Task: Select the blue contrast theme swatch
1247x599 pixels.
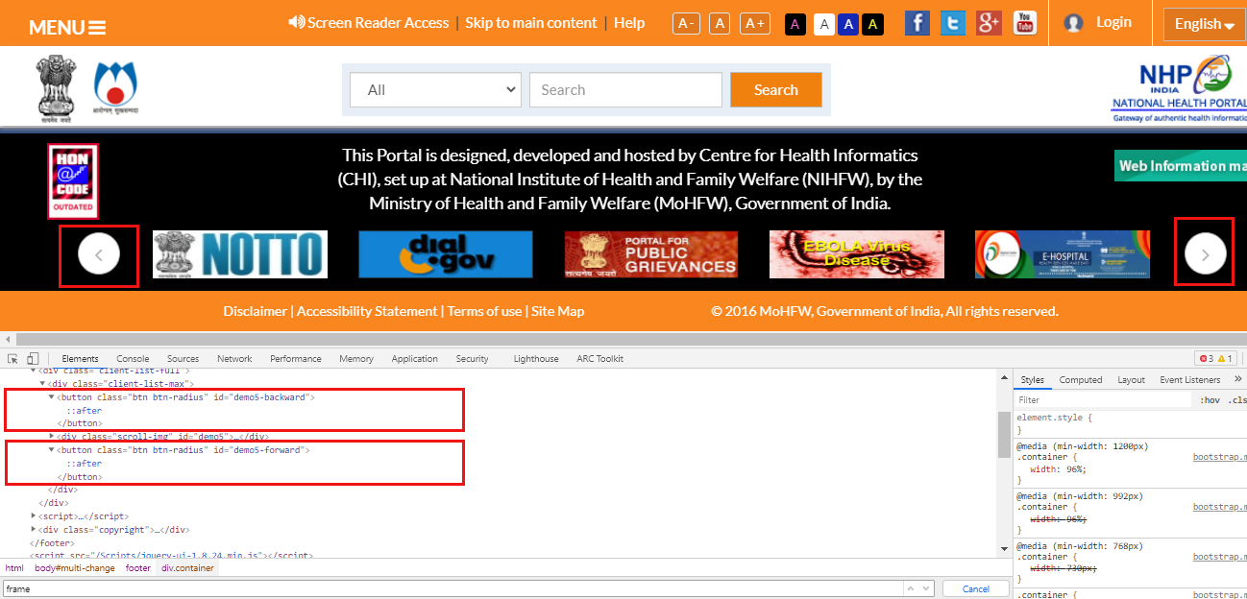Action: tap(847, 24)
